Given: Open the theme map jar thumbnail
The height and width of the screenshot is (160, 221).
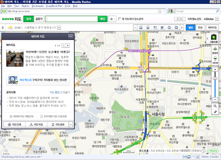Looking at the screenshot, I should (15, 58).
